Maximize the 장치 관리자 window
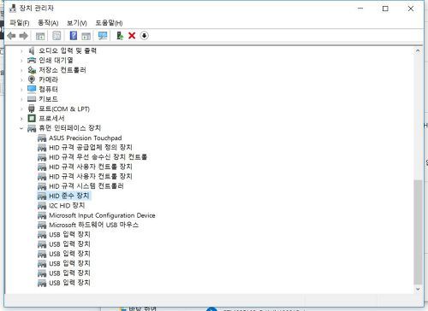Viewport: 428px width, 311px height. [x=385, y=9]
